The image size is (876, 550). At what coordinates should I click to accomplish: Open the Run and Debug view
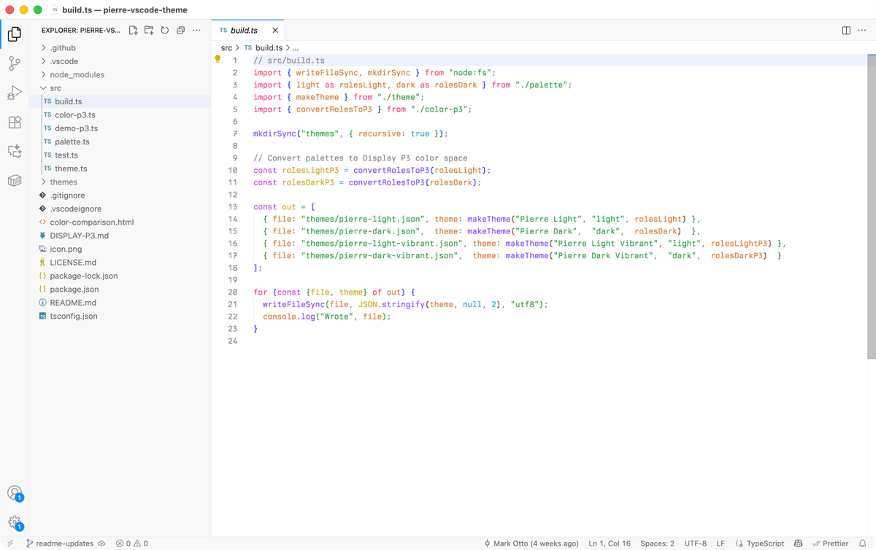[15, 93]
